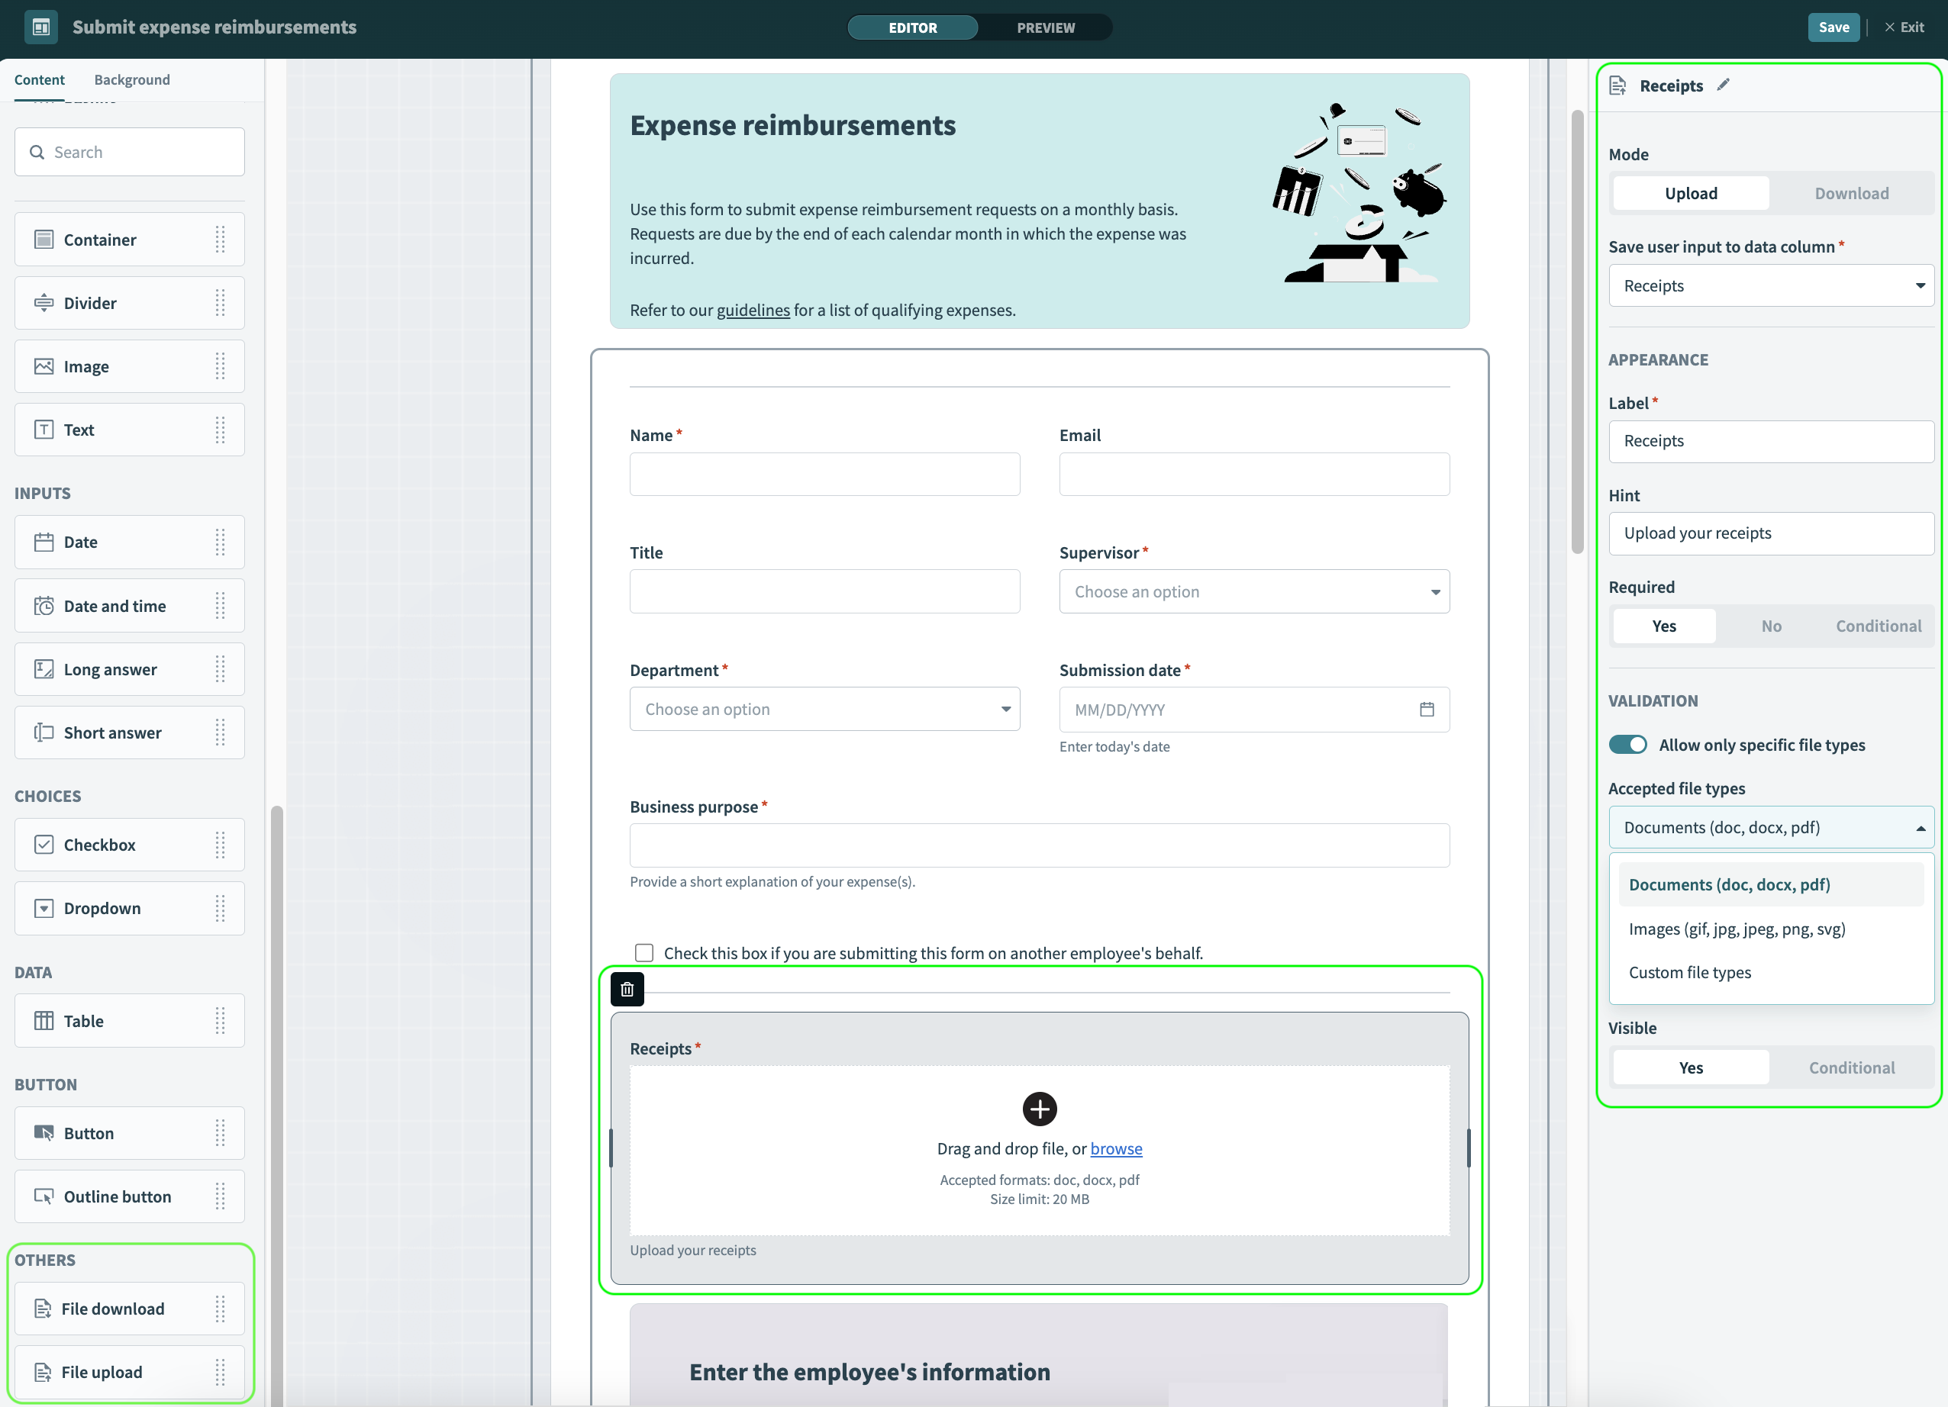Select Images file type option
Screen dimensions: 1948x1407
(1737, 928)
